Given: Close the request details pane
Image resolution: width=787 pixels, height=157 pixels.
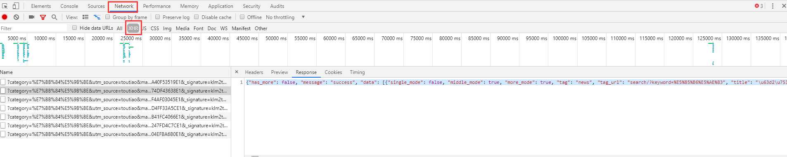Looking at the screenshot, I should click(x=237, y=72).
